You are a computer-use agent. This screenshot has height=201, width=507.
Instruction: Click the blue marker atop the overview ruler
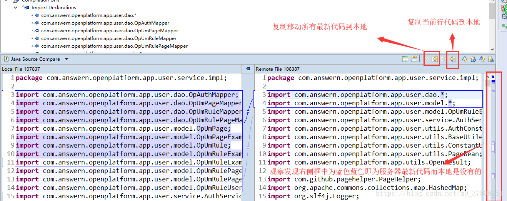tap(493, 77)
